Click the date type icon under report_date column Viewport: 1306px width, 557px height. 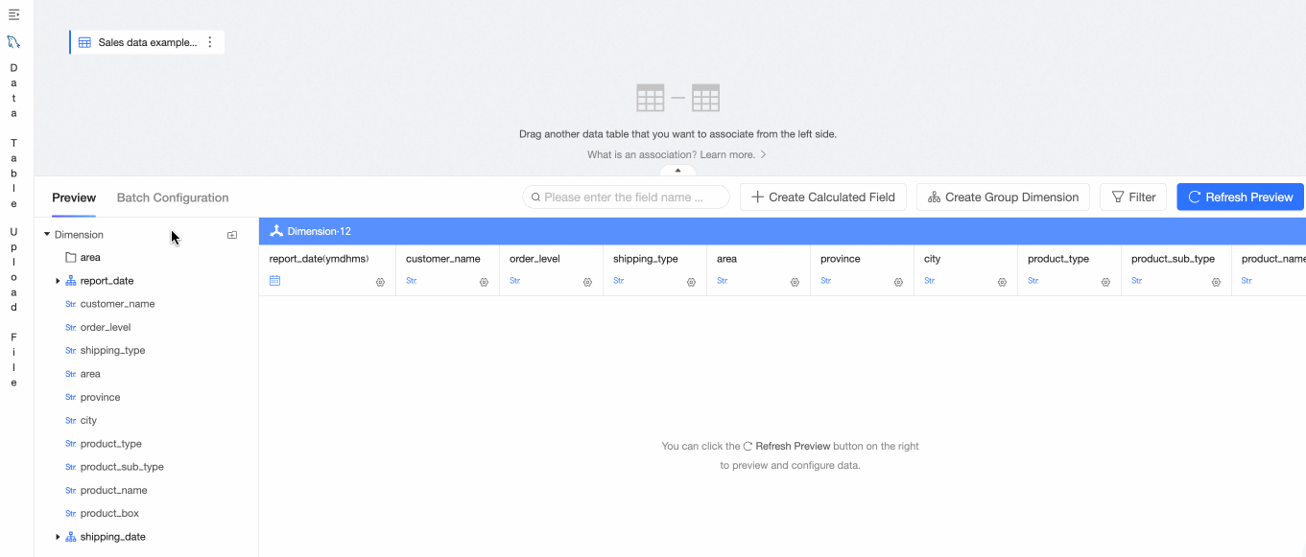(274, 281)
